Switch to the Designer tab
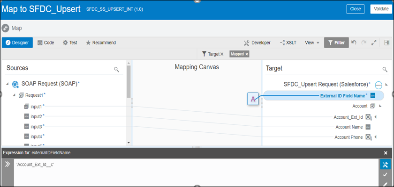The image size is (394, 187). [x=17, y=43]
